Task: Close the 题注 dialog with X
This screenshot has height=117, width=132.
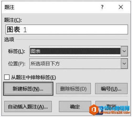Action: click(121, 7)
